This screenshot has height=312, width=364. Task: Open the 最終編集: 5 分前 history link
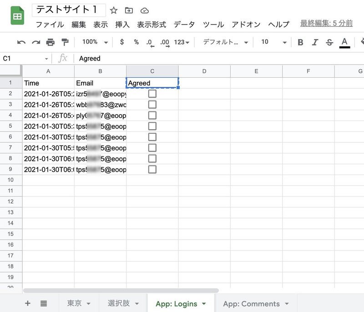click(x=326, y=23)
